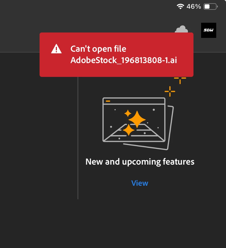Click the small upper-left orange sparkle
This screenshot has width=226, height=248.
tap(128, 113)
